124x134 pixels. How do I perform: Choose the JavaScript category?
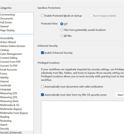(6, 85)
